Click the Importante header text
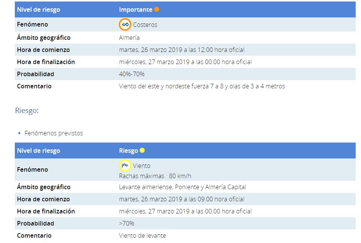 click(136, 9)
